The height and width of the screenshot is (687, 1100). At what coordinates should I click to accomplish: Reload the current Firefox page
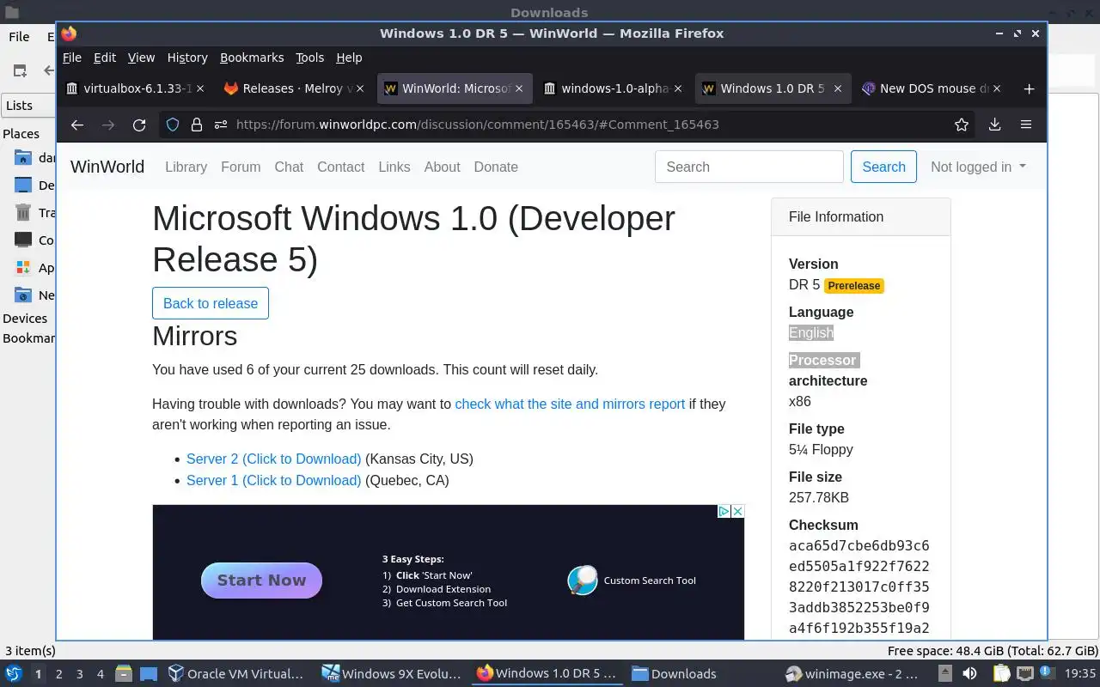click(139, 125)
